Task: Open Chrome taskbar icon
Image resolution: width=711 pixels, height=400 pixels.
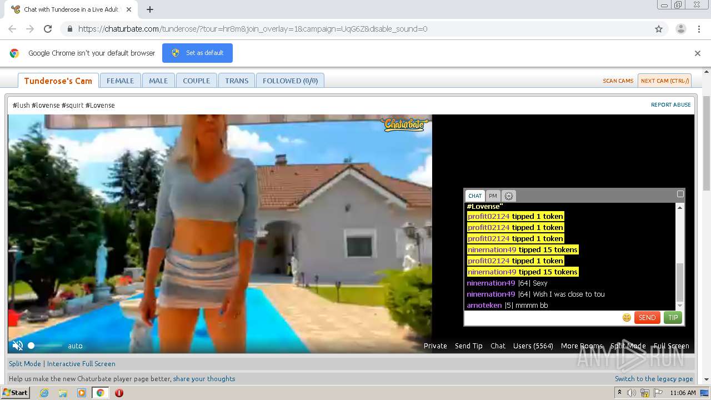Action: (100, 393)
